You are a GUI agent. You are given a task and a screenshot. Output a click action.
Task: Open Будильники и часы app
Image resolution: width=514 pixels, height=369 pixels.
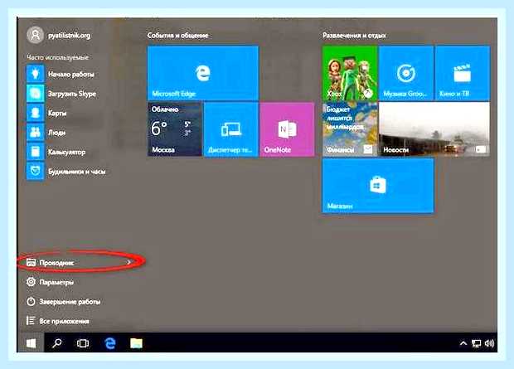click(66, 171)
